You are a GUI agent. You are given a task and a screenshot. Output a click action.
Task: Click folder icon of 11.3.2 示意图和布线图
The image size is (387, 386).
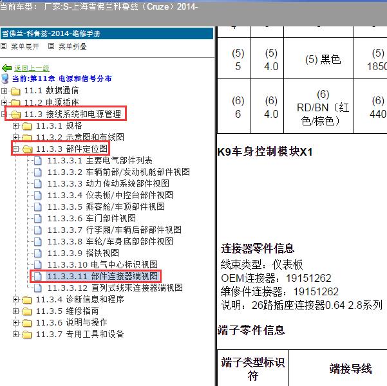(x=27, y=138)
